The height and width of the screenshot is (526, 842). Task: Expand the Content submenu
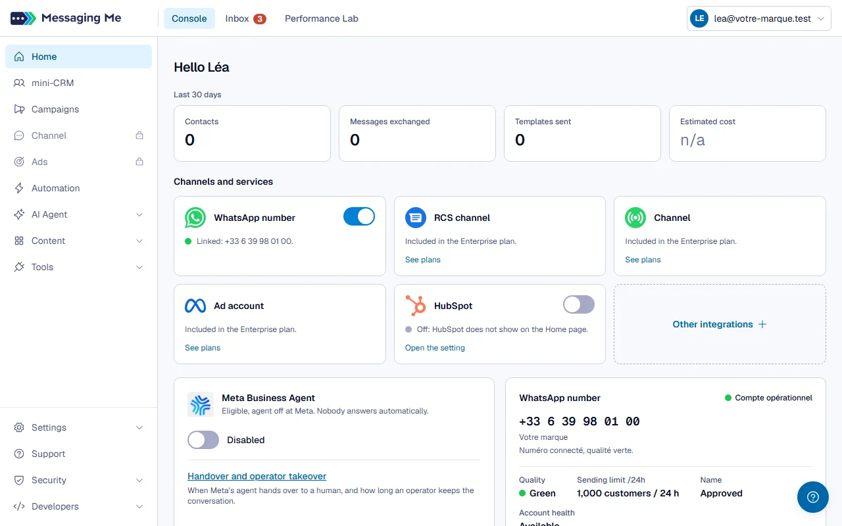click(x=139, y=241)
